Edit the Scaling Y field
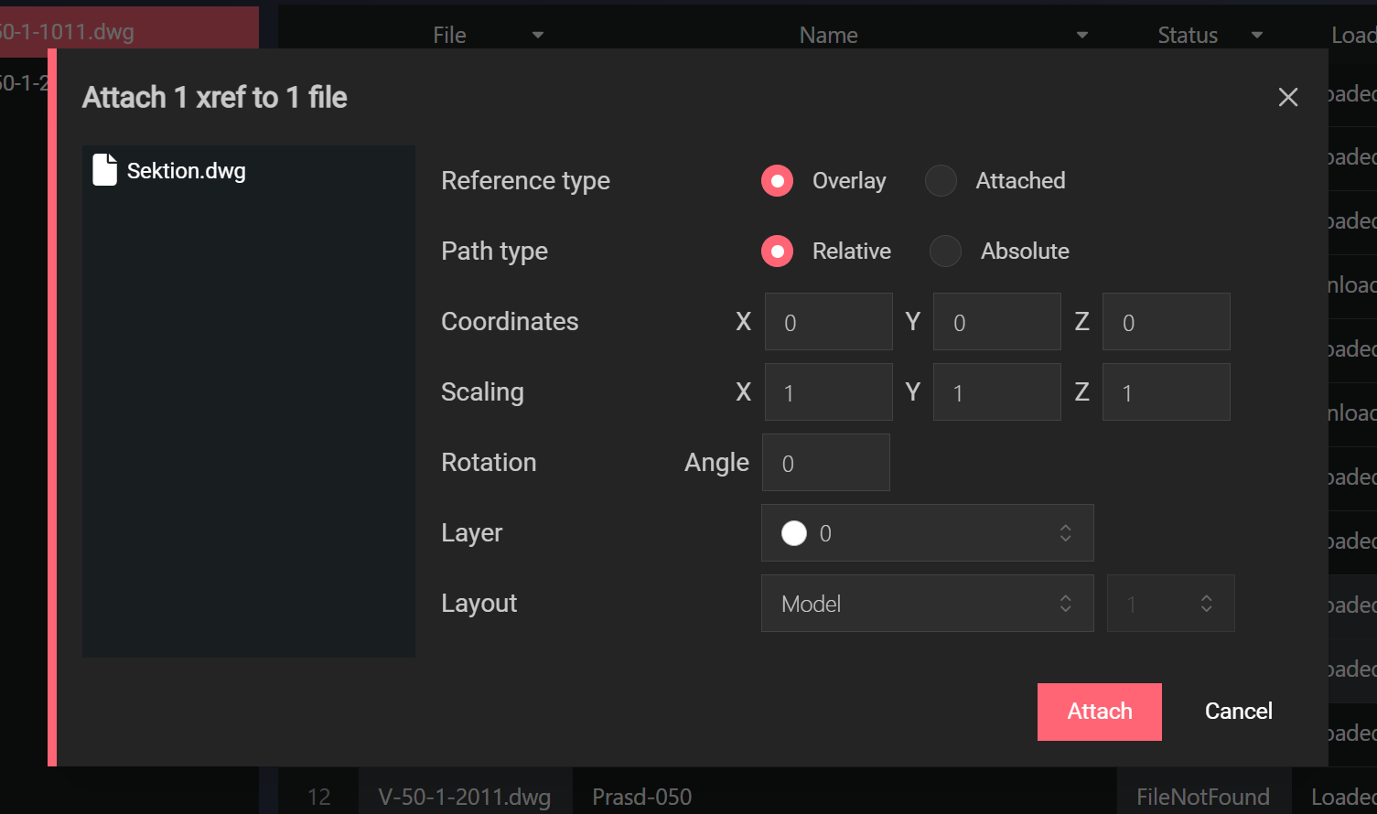Viewport: 1377px width, 814px height. (x=996, y=392)
